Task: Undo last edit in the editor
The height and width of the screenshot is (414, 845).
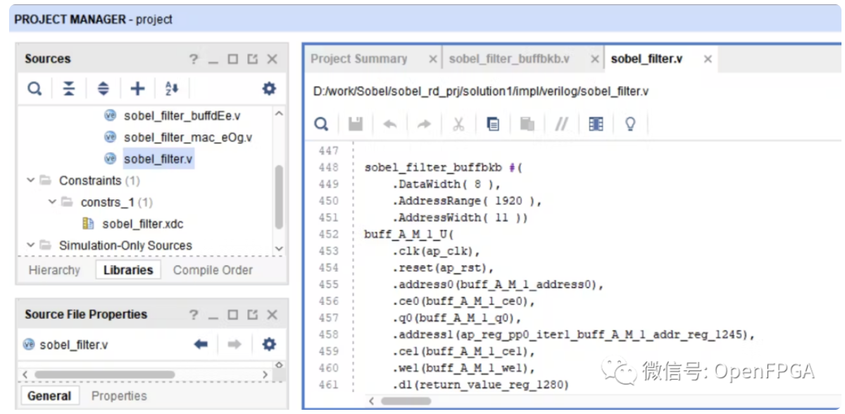Action: click(x=389, y=124)
